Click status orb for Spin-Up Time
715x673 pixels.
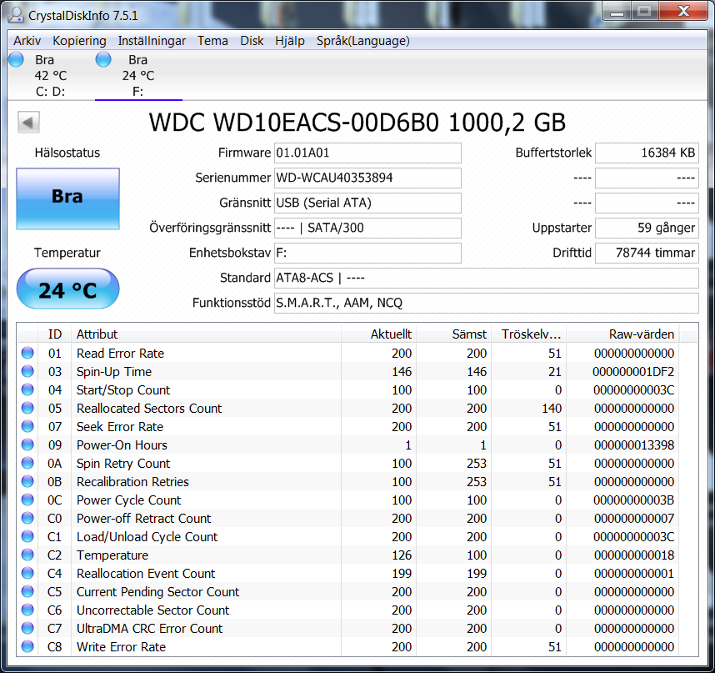(x=27, y=371)
